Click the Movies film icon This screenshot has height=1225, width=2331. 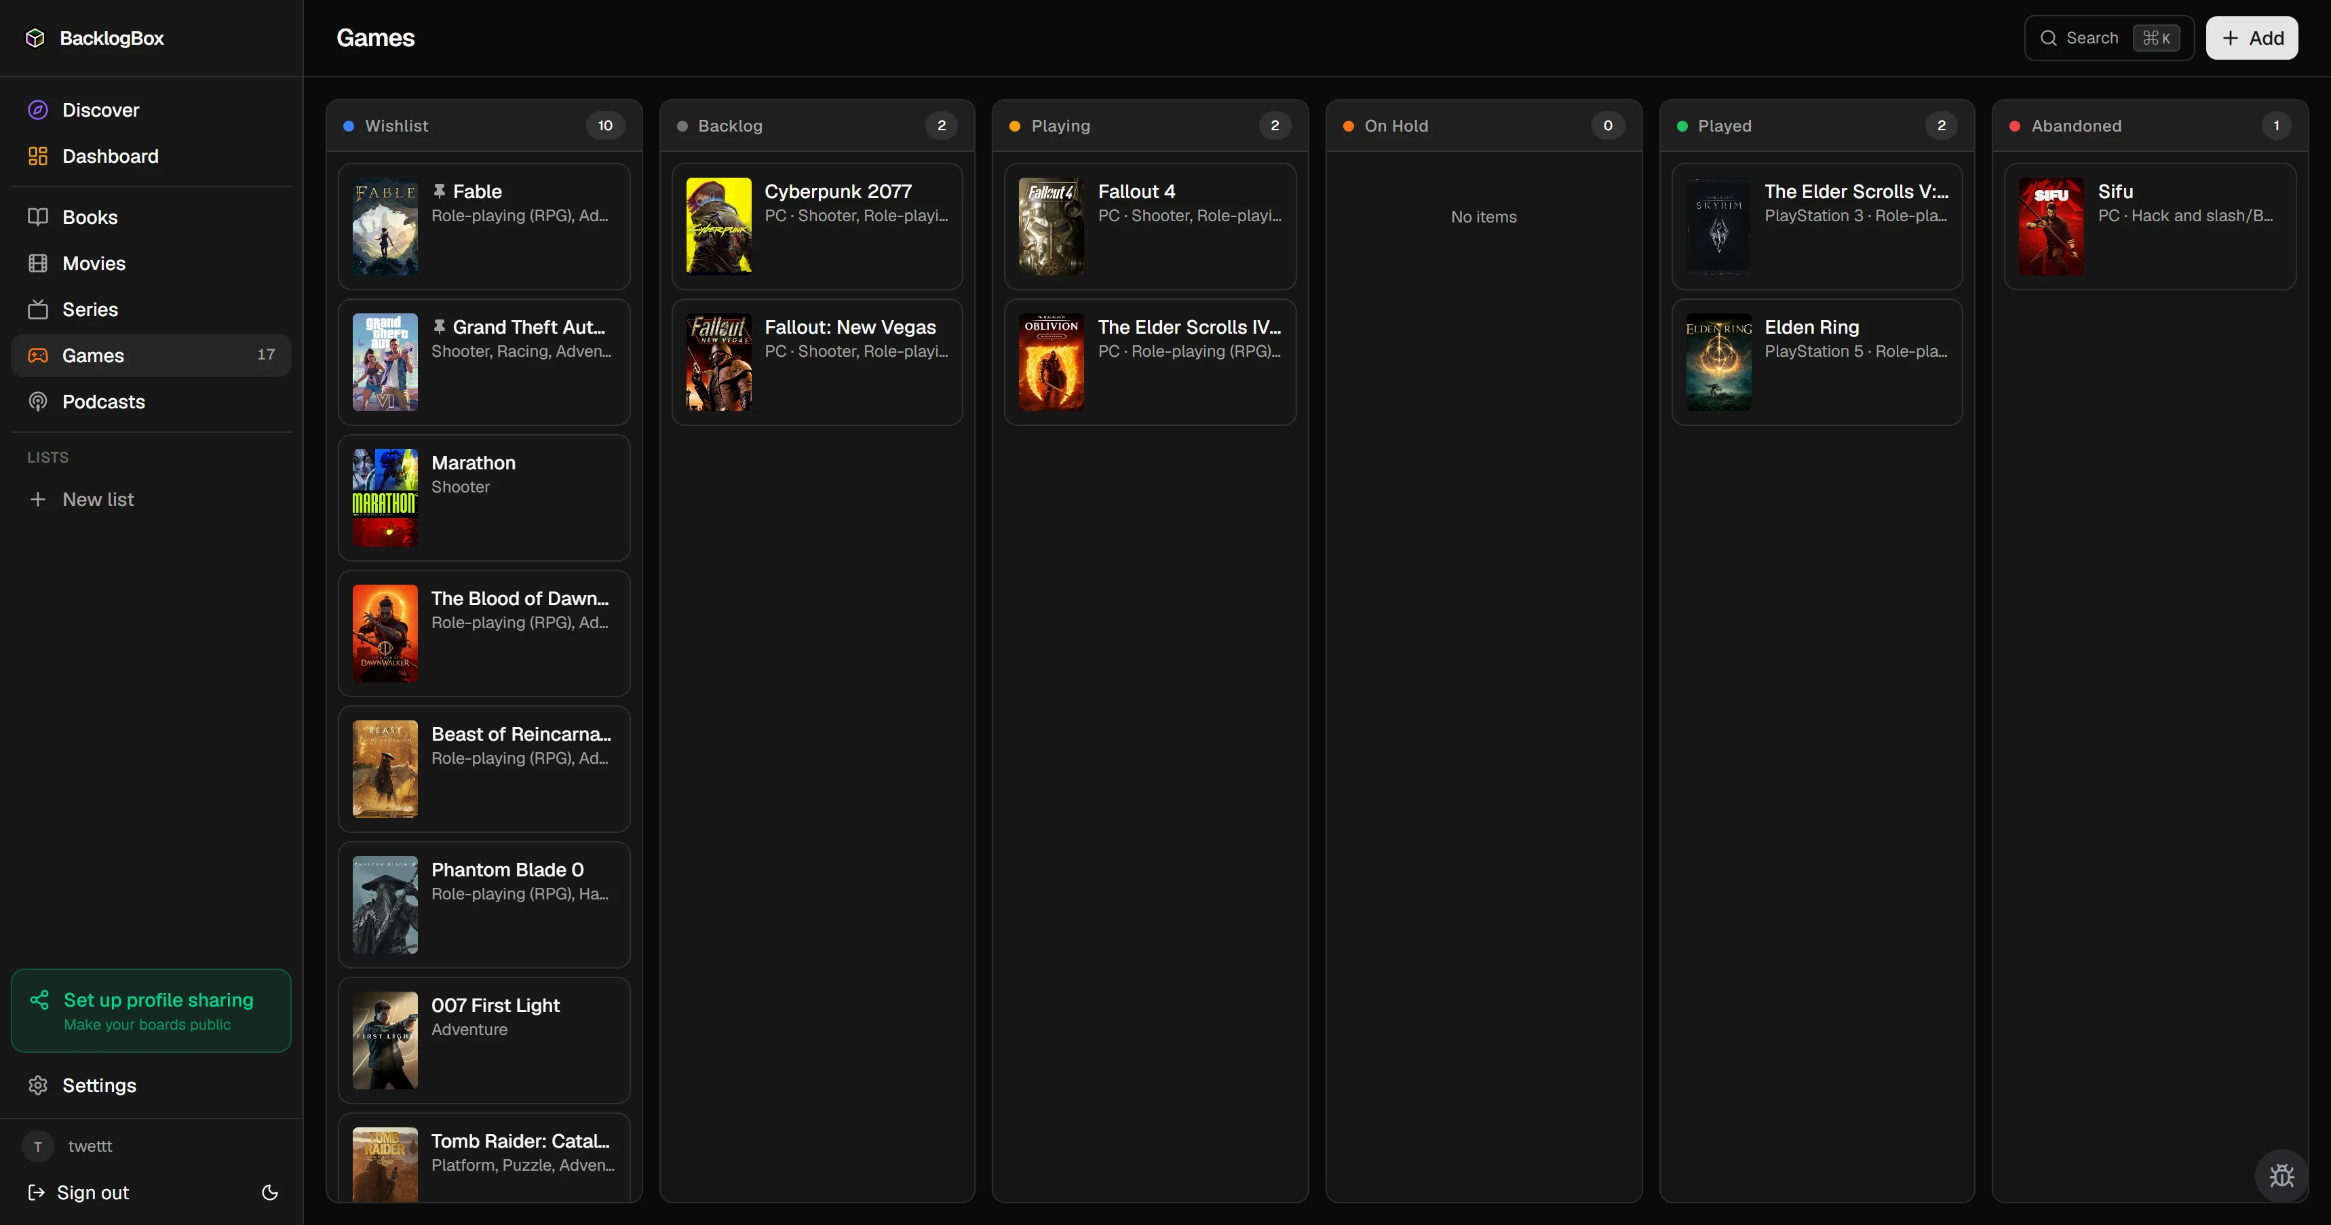pyautogui.click(x=38, y=263)
